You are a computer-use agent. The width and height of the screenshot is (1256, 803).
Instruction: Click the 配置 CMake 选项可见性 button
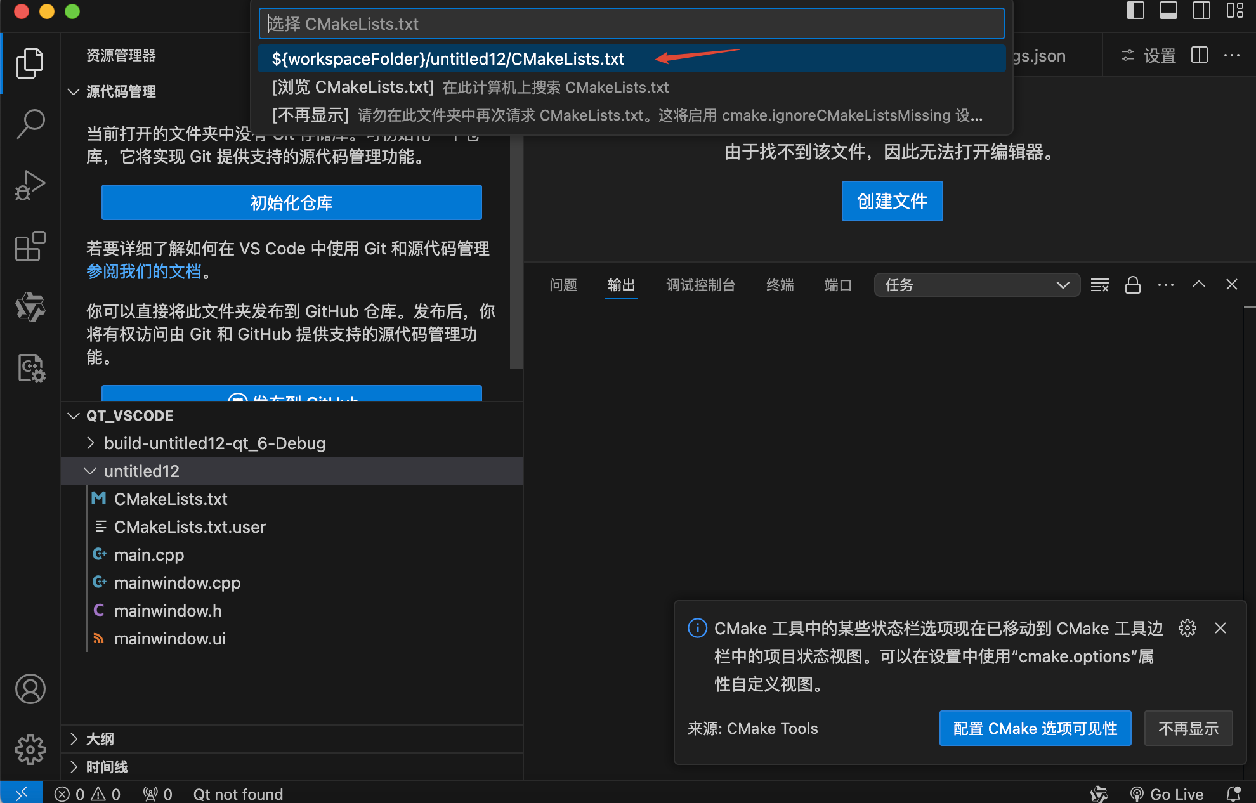[1035, 728]
